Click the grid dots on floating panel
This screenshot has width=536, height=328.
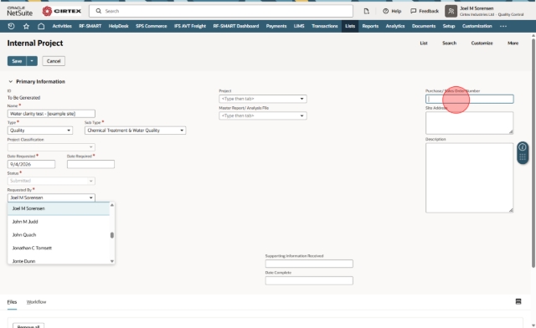point(523,157)
